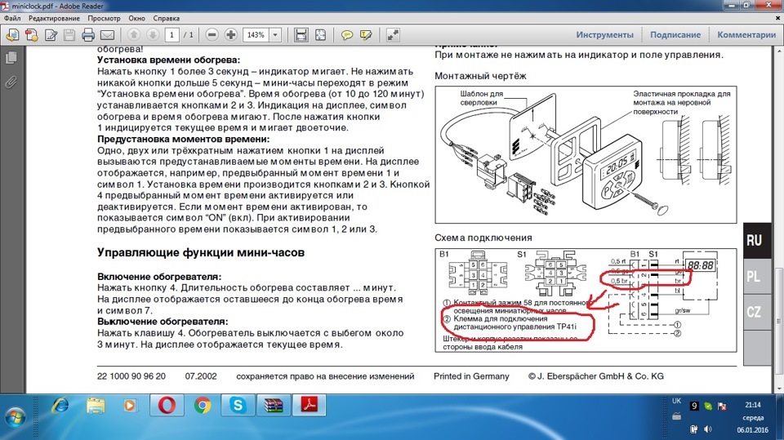The image size is (784, 440).
Task: Switch to Google Chrome on taskbar
Action: tap(203, 405)
